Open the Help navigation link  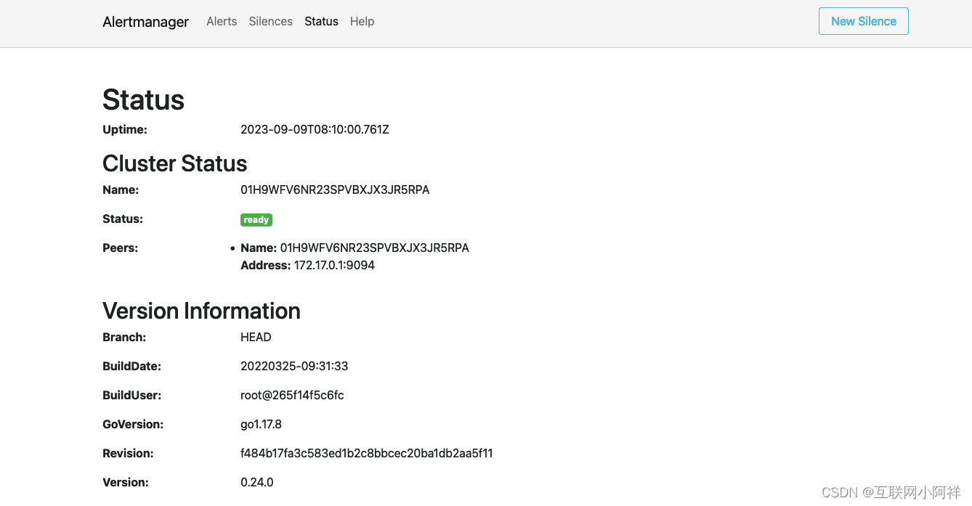pyautogui.click(x=362, y=21)
